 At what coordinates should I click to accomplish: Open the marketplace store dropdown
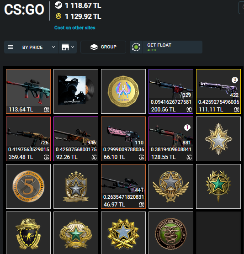(68, 47)
